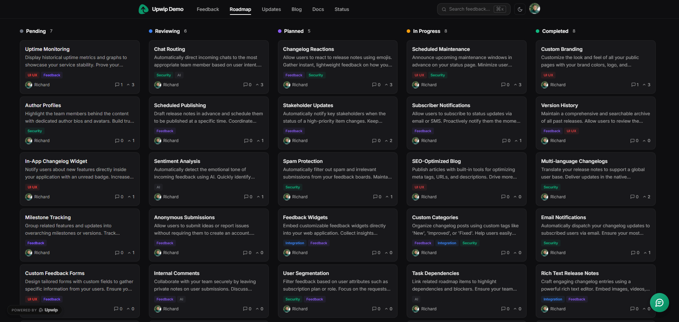Open the Uptime Monitoring card title
The height and width of the screenshot is (322, 679).
click(x=47, y=49)
